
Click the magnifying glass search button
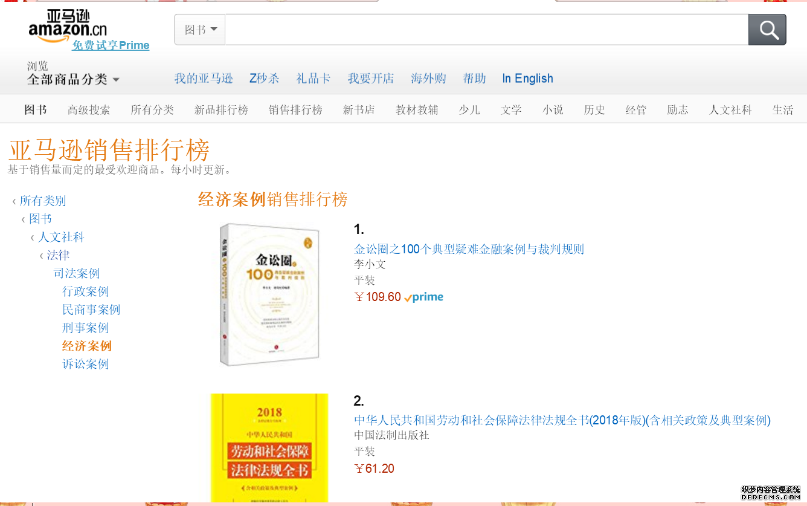point(767,30)
